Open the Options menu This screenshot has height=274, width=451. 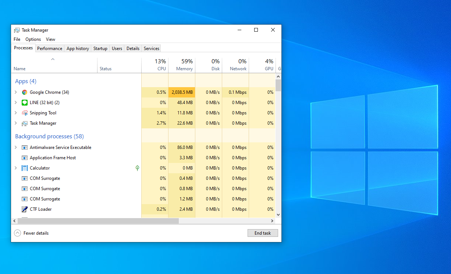33,39
